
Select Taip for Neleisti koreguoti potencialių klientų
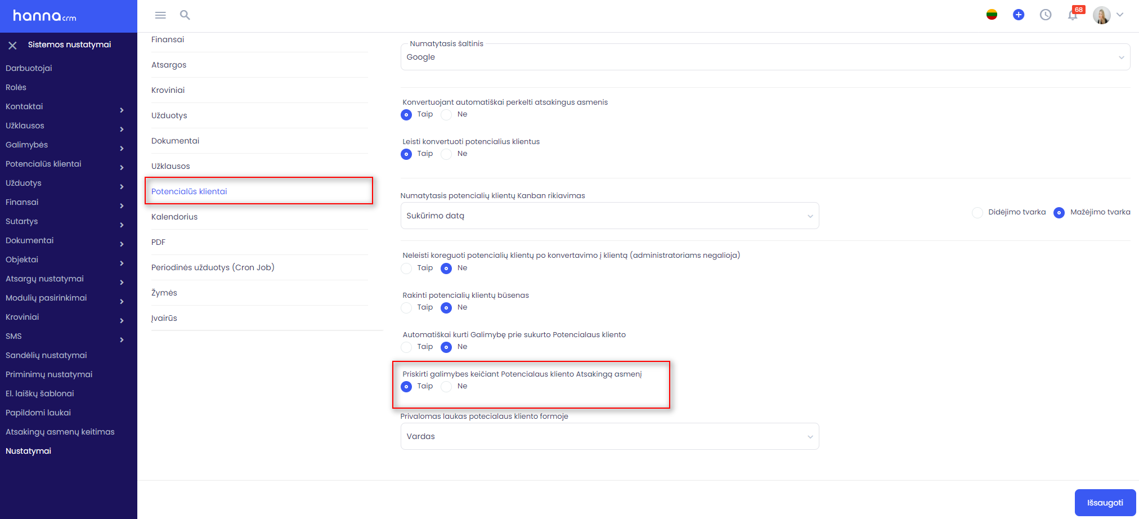pyautogui.click(x=406, y=269)
